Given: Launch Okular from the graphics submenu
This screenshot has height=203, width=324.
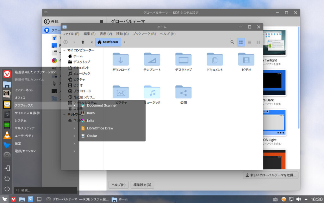Looking at the screenshot, I should (112, 136).
